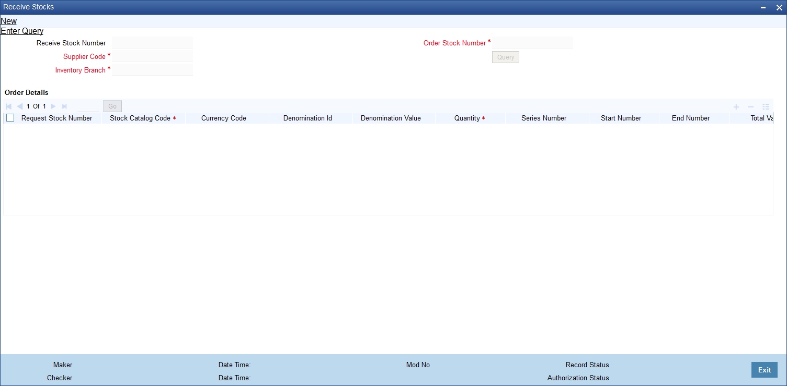Minimize the Receive Stocks window

coord(764,7)
